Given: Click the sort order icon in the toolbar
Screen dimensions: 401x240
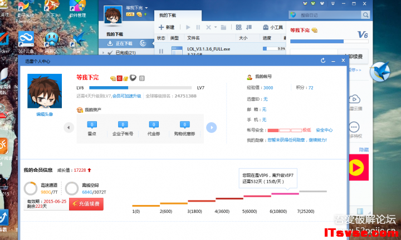Looking at the screenshot, I should click(249, 27).
